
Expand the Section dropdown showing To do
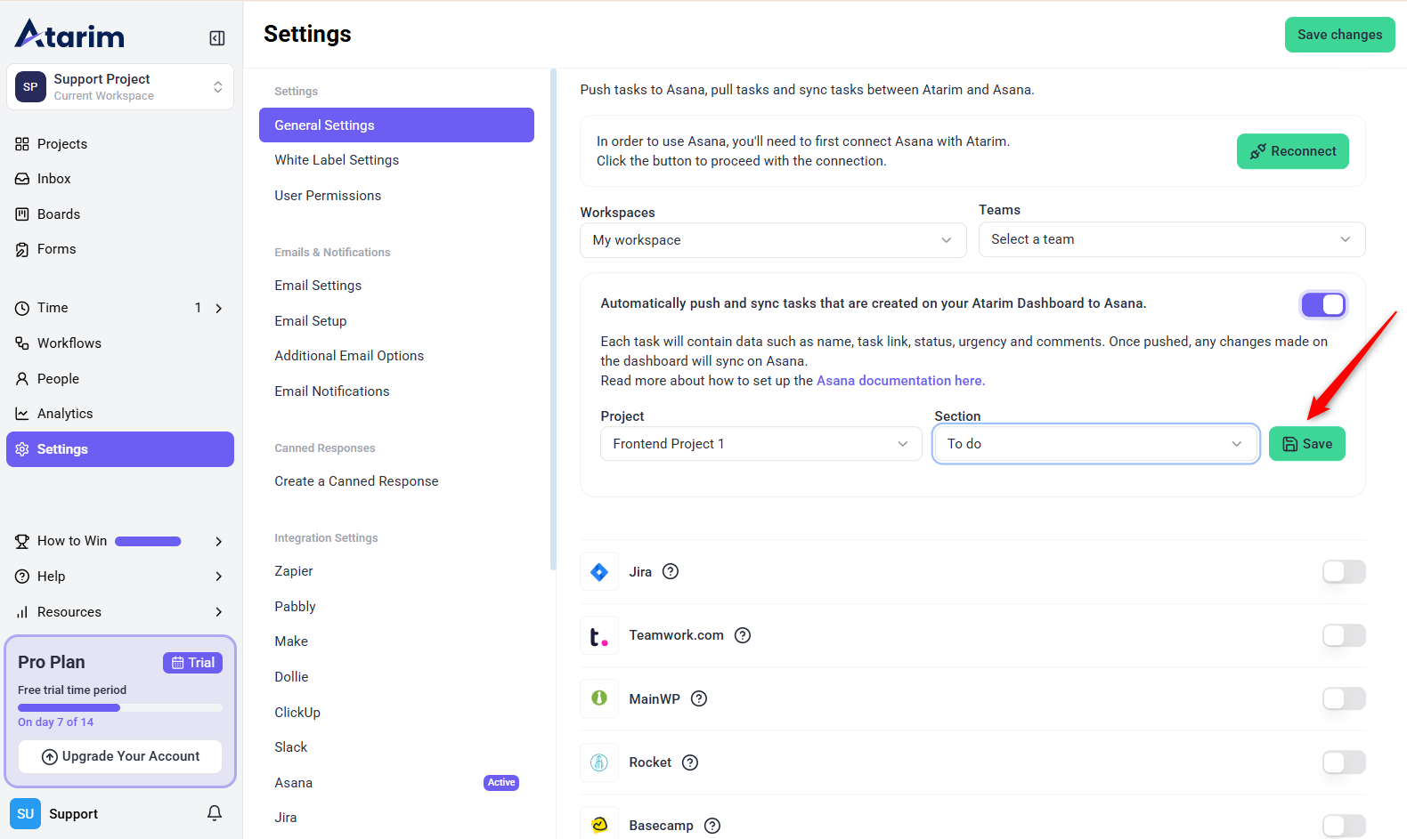[x=1094, y=444]
